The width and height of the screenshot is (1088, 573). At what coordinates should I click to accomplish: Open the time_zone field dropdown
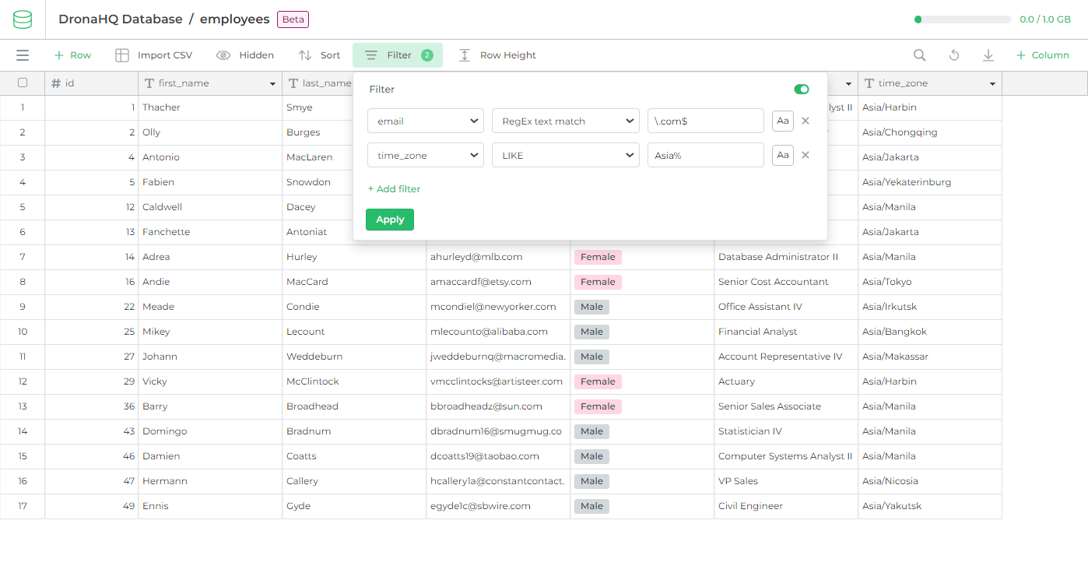pos(426,155)
